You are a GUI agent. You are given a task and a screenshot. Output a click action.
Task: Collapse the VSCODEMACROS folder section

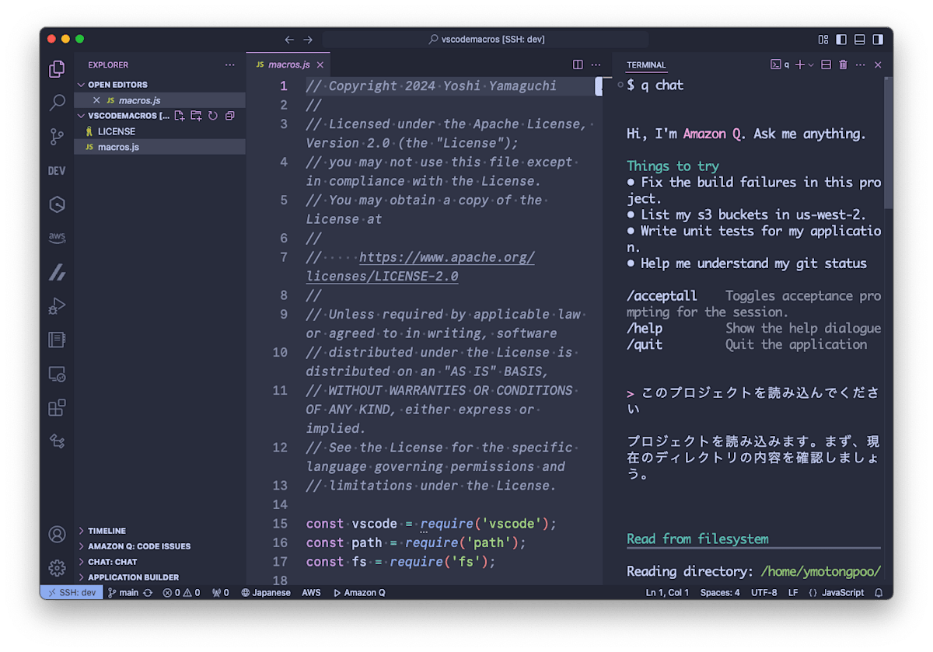(x=124, y=115)
